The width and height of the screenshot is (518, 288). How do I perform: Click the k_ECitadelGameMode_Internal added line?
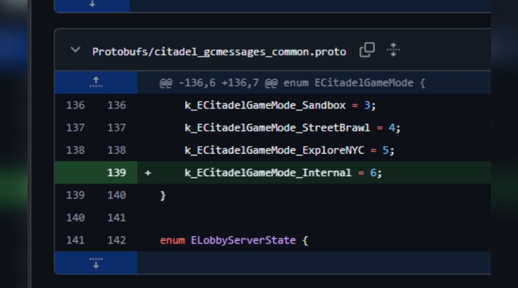(x=283, y=173)
